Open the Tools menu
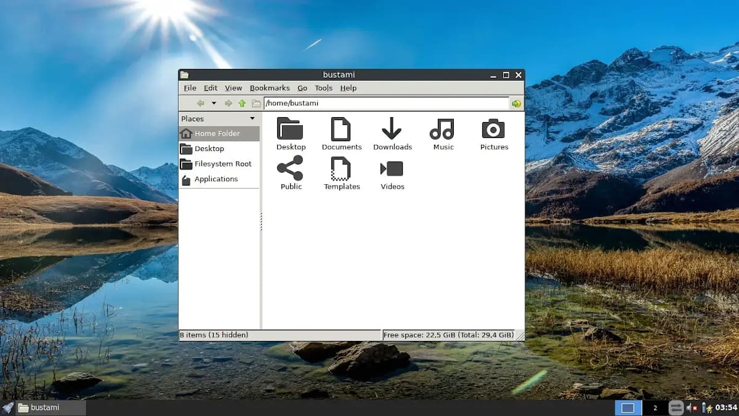The image size is (739, 416). [x=323, y=88]
